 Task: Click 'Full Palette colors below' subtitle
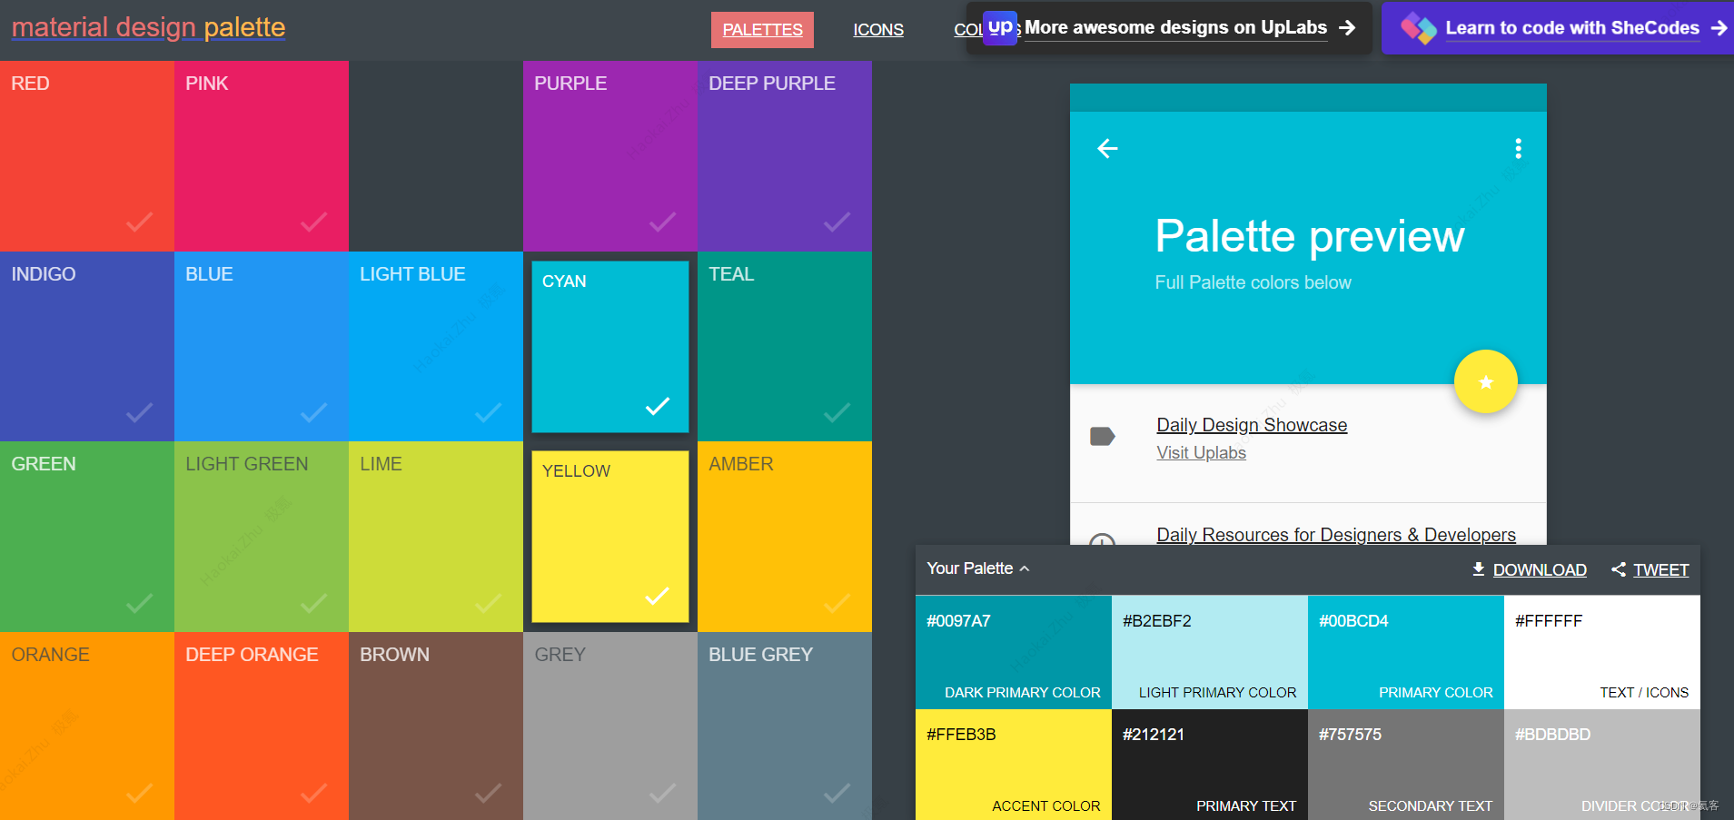[1253, 282]
